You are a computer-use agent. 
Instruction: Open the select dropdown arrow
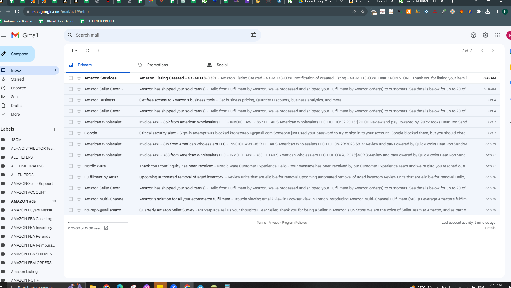(76, 51)
